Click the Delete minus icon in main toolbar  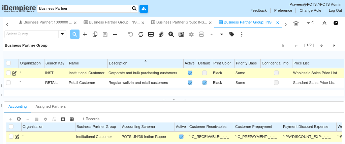[115, 34]
